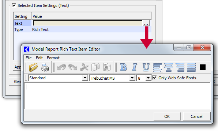
Task: Click the ellipsis button beside Text value
Action: tap(146, 23)
